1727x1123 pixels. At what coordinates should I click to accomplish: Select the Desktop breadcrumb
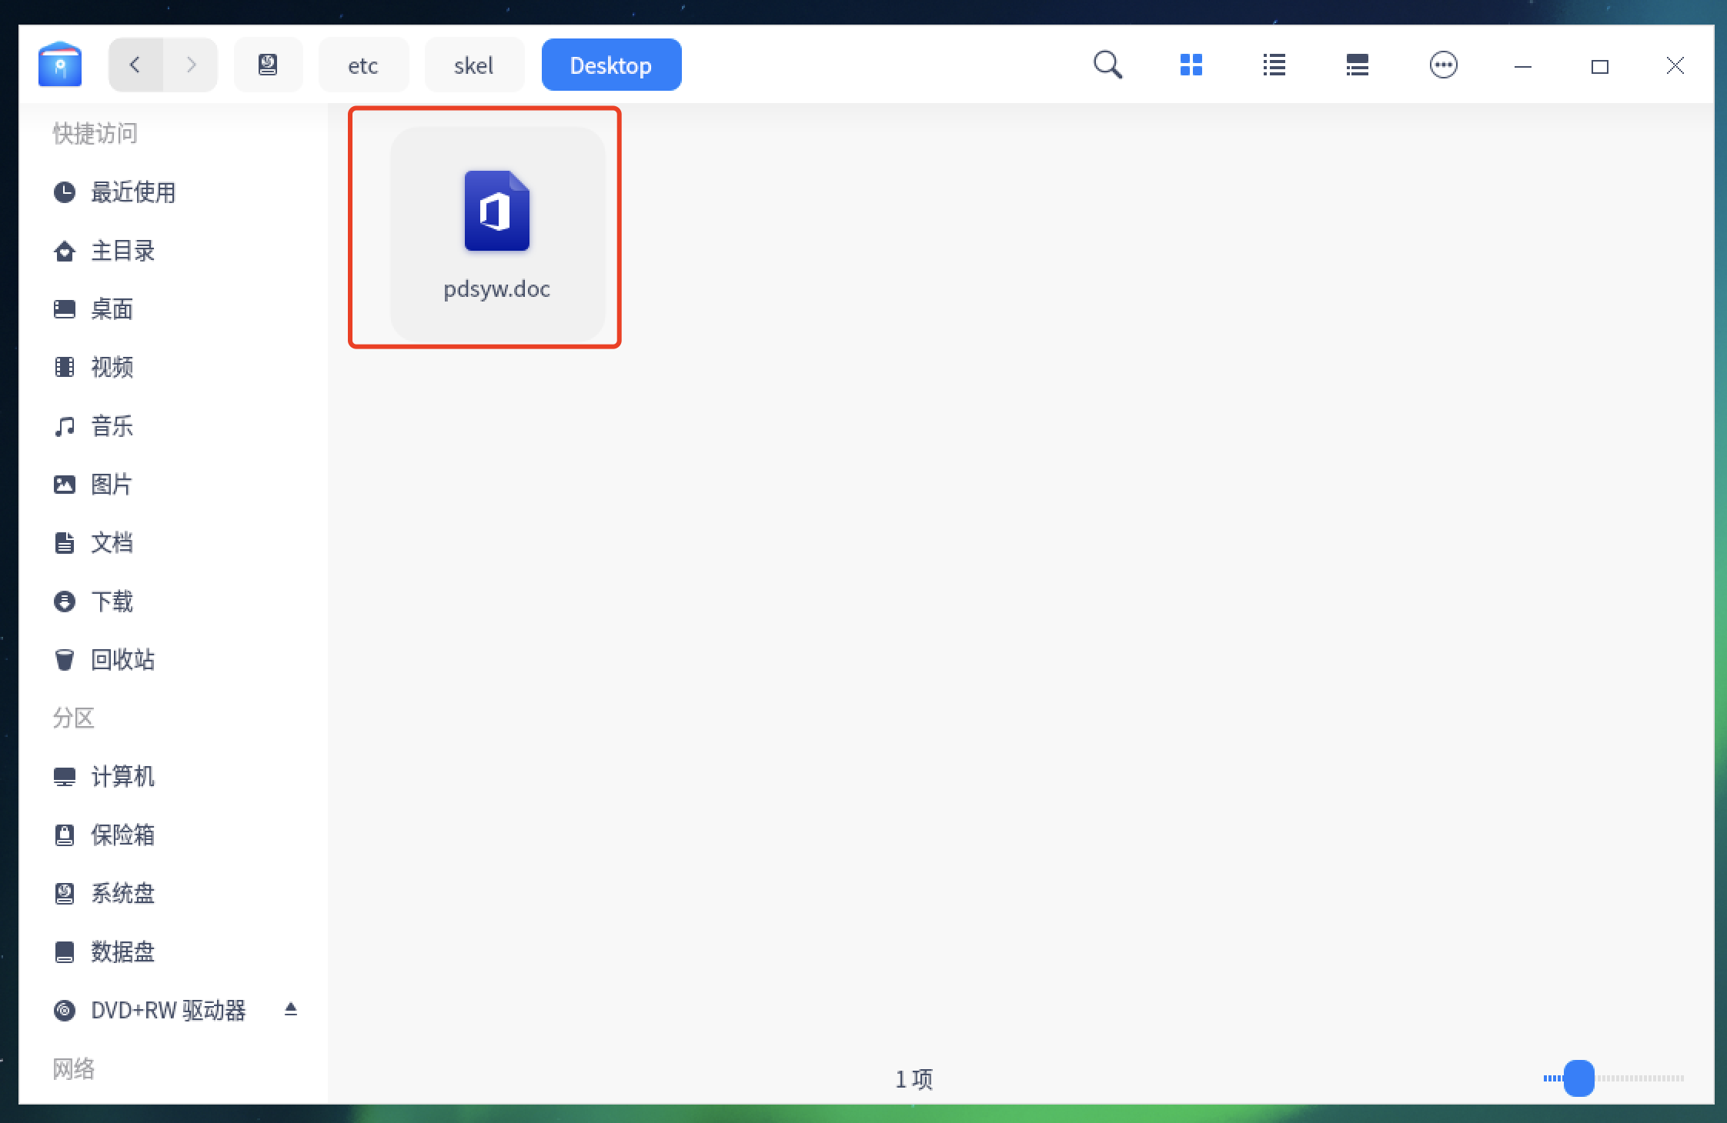point(611,65)
